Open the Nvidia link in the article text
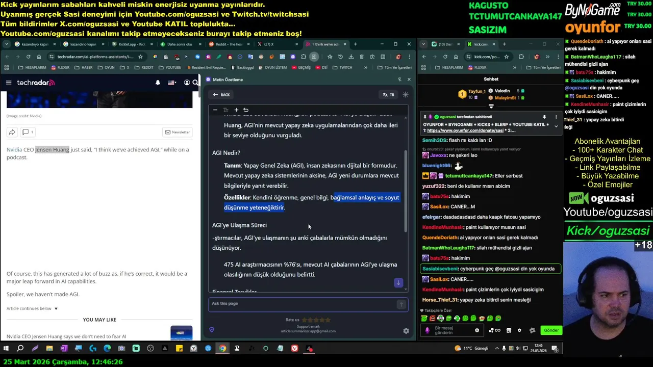 point(14,150)
